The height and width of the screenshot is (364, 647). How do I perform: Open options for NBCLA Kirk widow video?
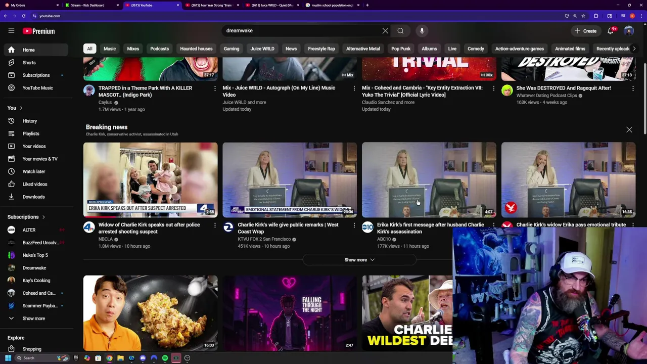215,225
